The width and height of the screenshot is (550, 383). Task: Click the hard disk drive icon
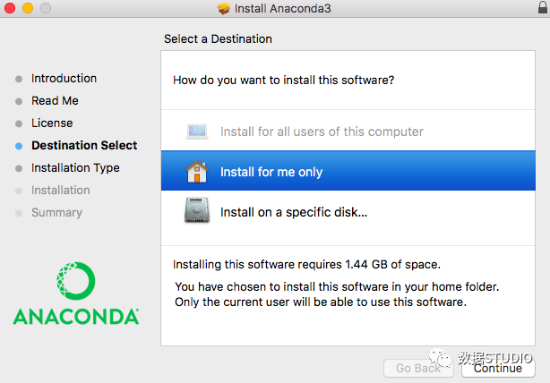pos(197,212)
